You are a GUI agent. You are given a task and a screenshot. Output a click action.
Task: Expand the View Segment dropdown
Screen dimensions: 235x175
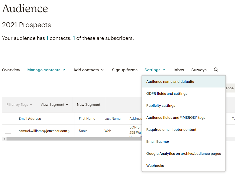coord(54,104)
